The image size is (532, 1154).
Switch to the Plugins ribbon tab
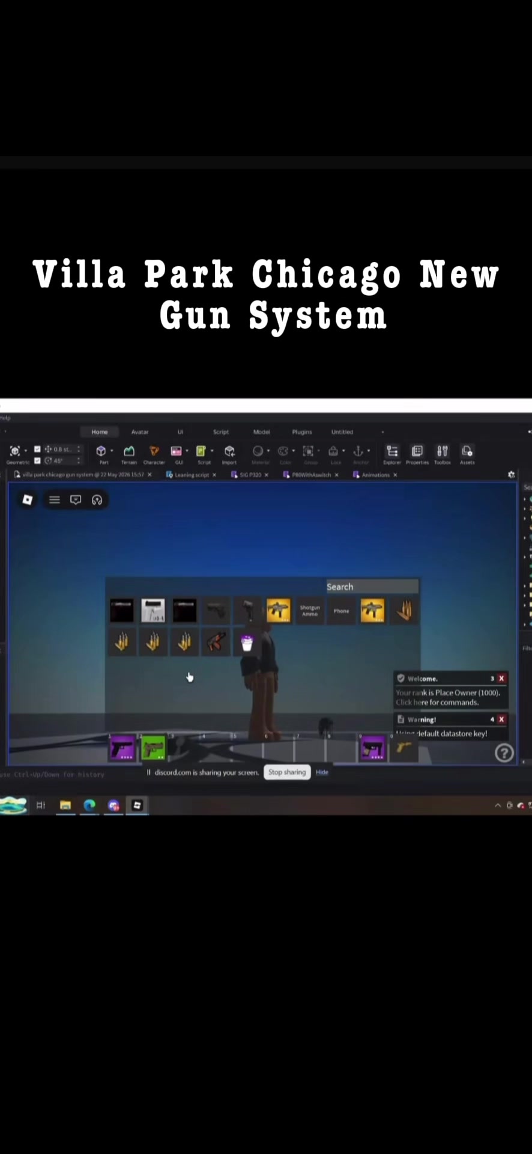pyautogui.click(x=302, y=432)
